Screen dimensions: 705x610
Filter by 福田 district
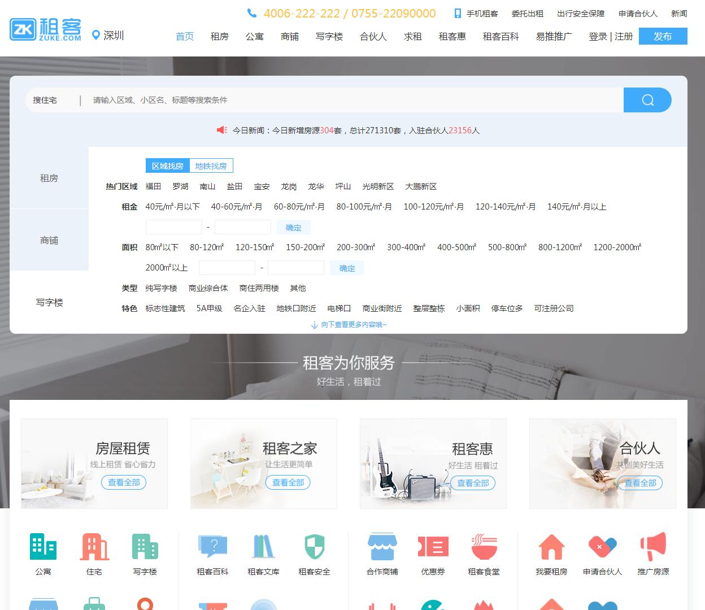[153, 186]
